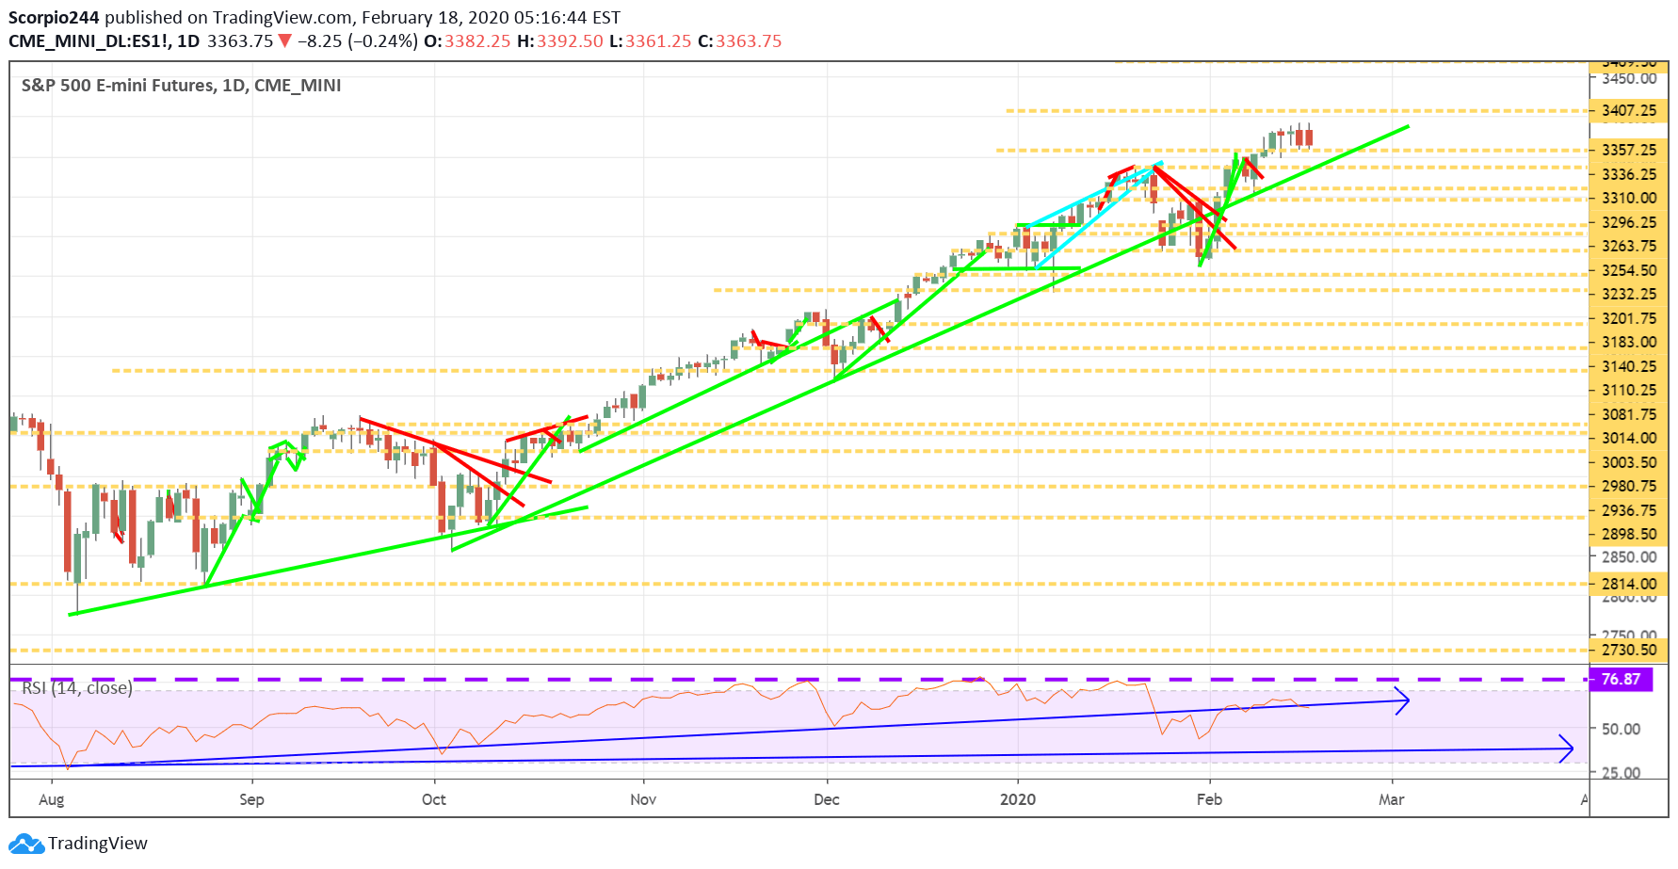Click the Dec label on time axis
The image size is (1678, 869).
click(826, 799)
